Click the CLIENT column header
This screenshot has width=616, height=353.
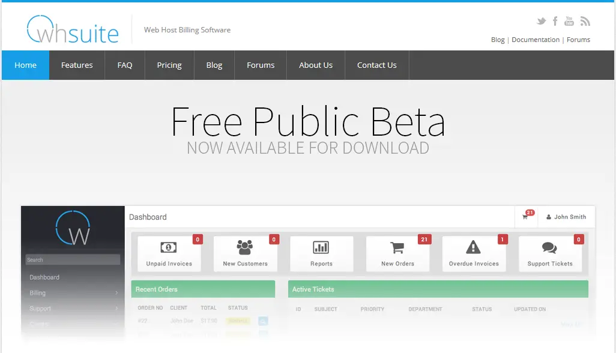point(179,308)
